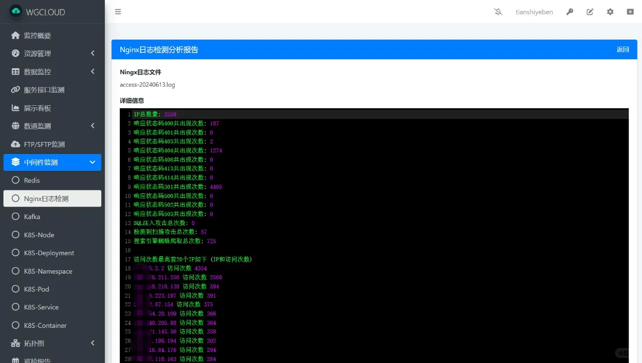Select the Nginx日志检测 menu item
The height and width of the screenshot is (363, 642).
[52, 199]
